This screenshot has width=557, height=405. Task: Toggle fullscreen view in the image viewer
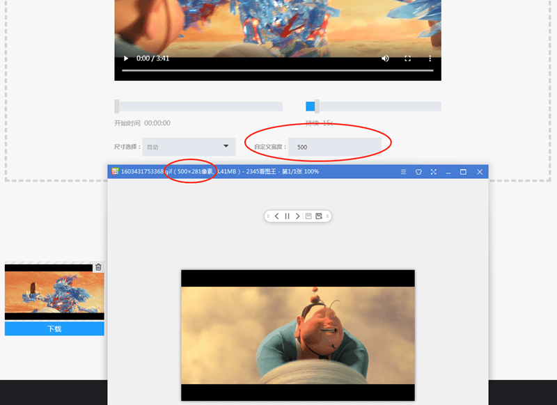(x=433, y=172)
